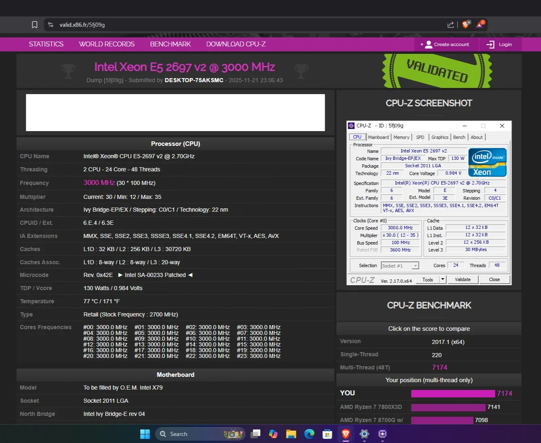The height and width of the screenshot is (443, 541).
Task: Click the trophy icon beside the CPU title
Action: 68,71
